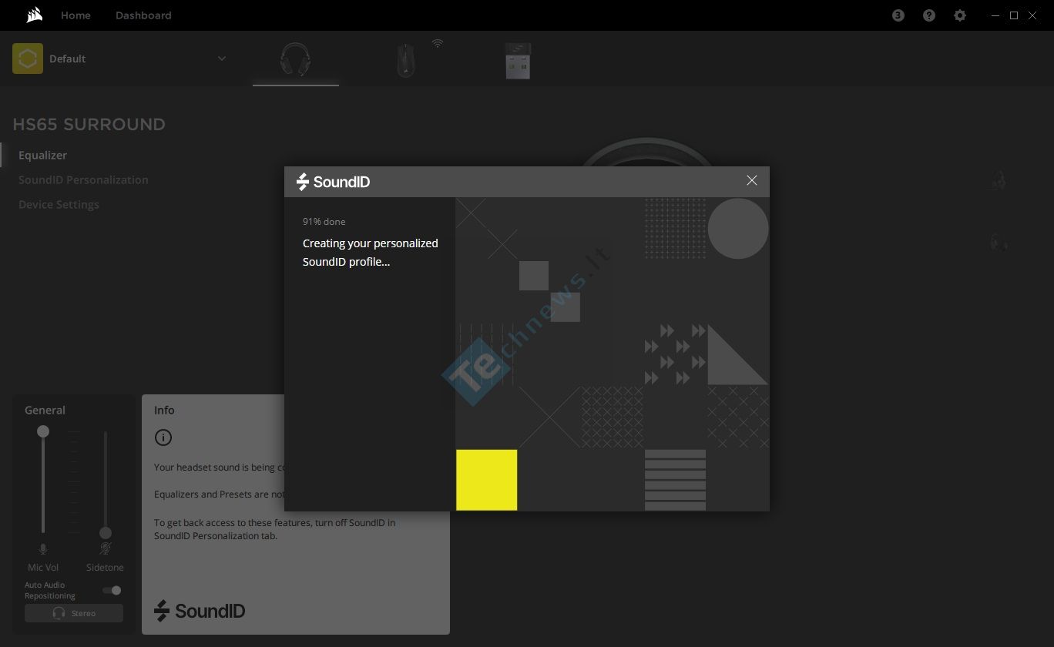Screen dimensions: 1054x647
Task: Toggle the muted Sidetone mic icon
Action: [106, 548]
